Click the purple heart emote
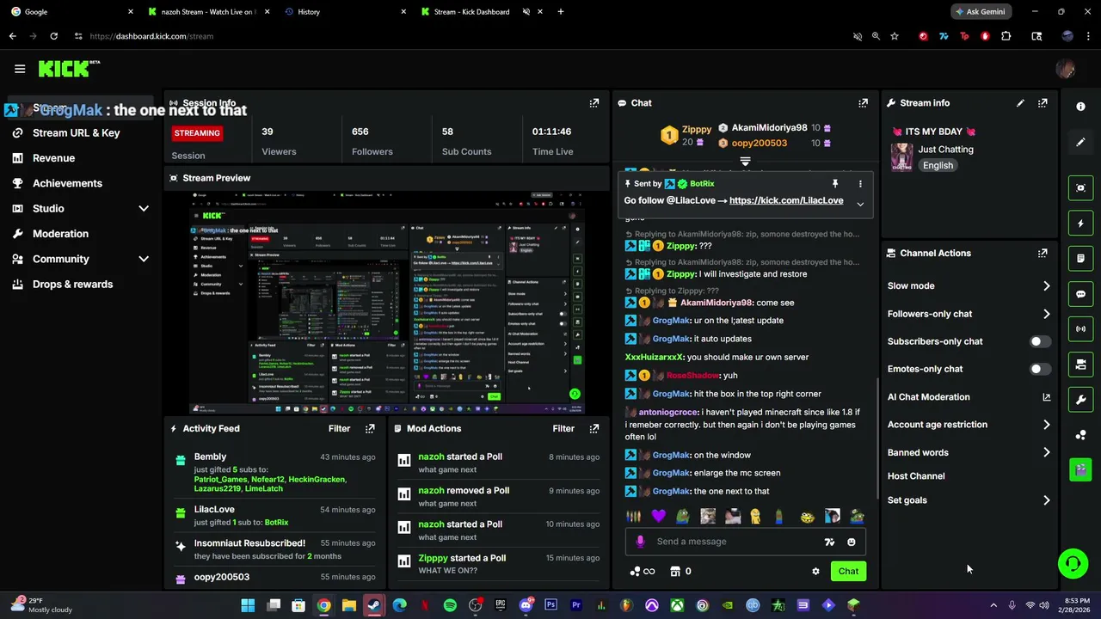 pos(659,517)
